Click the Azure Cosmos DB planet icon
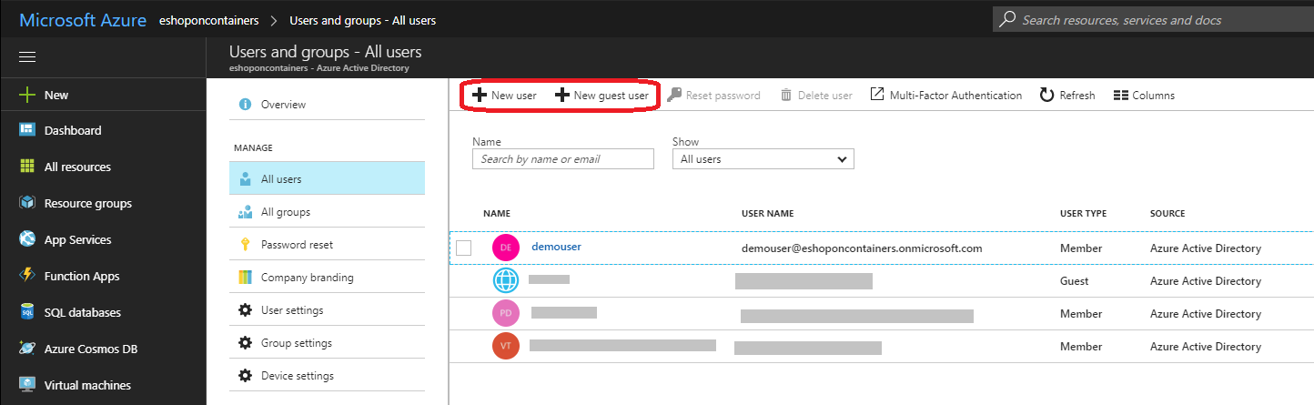Viewport: 1314px width, 405px height. [x=27, y=349]
